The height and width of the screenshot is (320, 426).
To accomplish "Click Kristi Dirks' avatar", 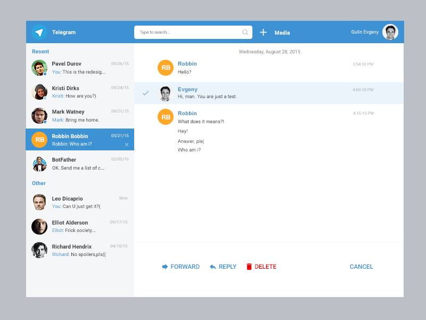I will pos(39,92).
